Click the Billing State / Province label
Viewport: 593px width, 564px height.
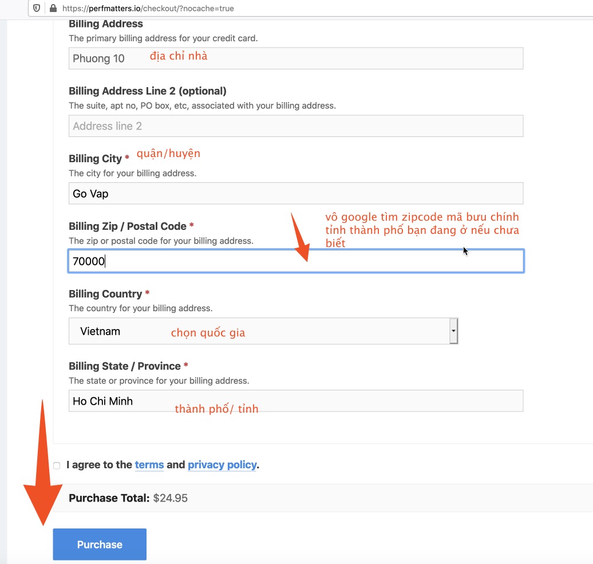coord(124,366)
